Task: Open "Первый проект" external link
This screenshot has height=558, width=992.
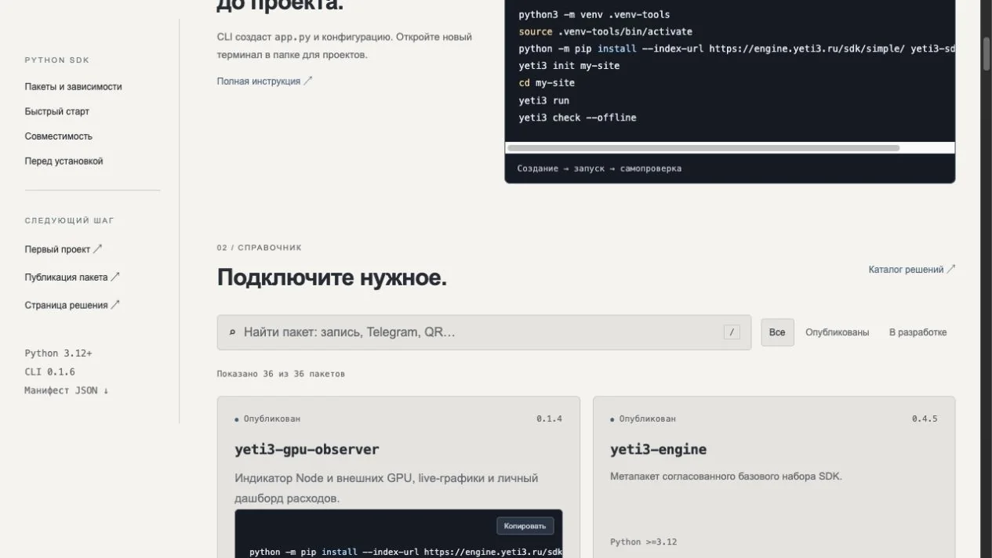Action: (64, 249)
